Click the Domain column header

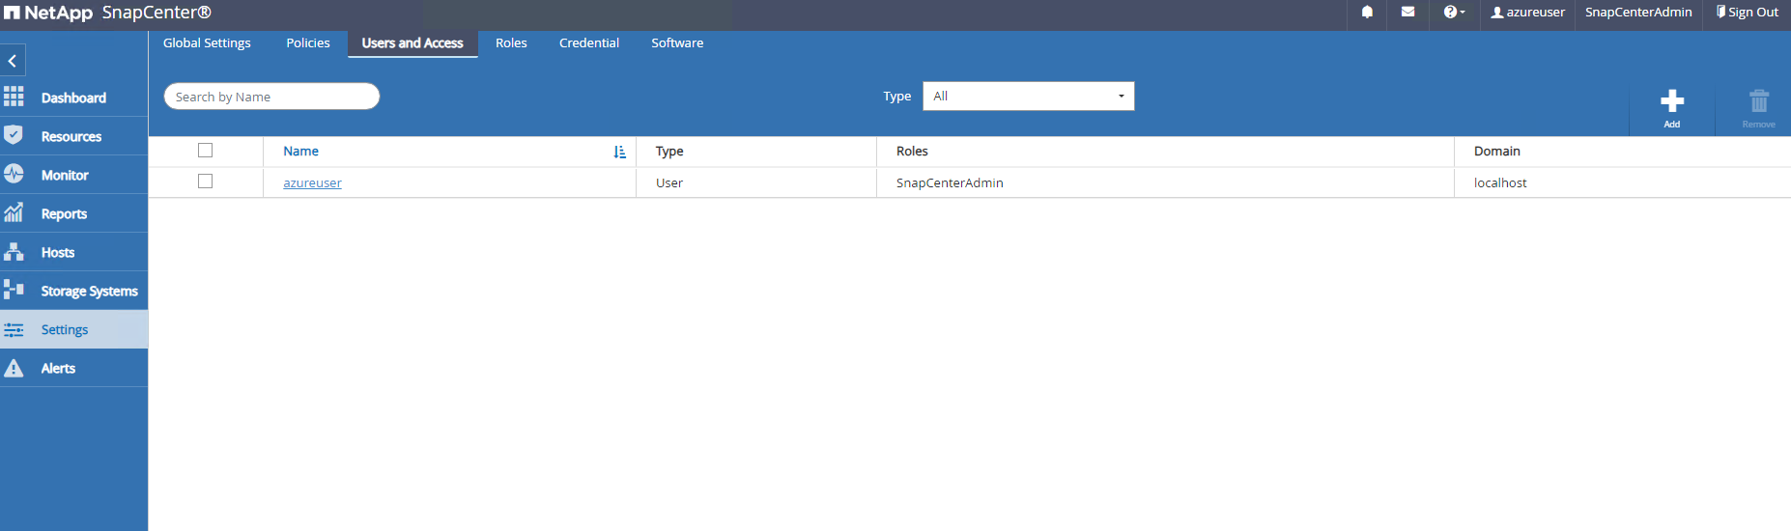[x=1497, y=152]
